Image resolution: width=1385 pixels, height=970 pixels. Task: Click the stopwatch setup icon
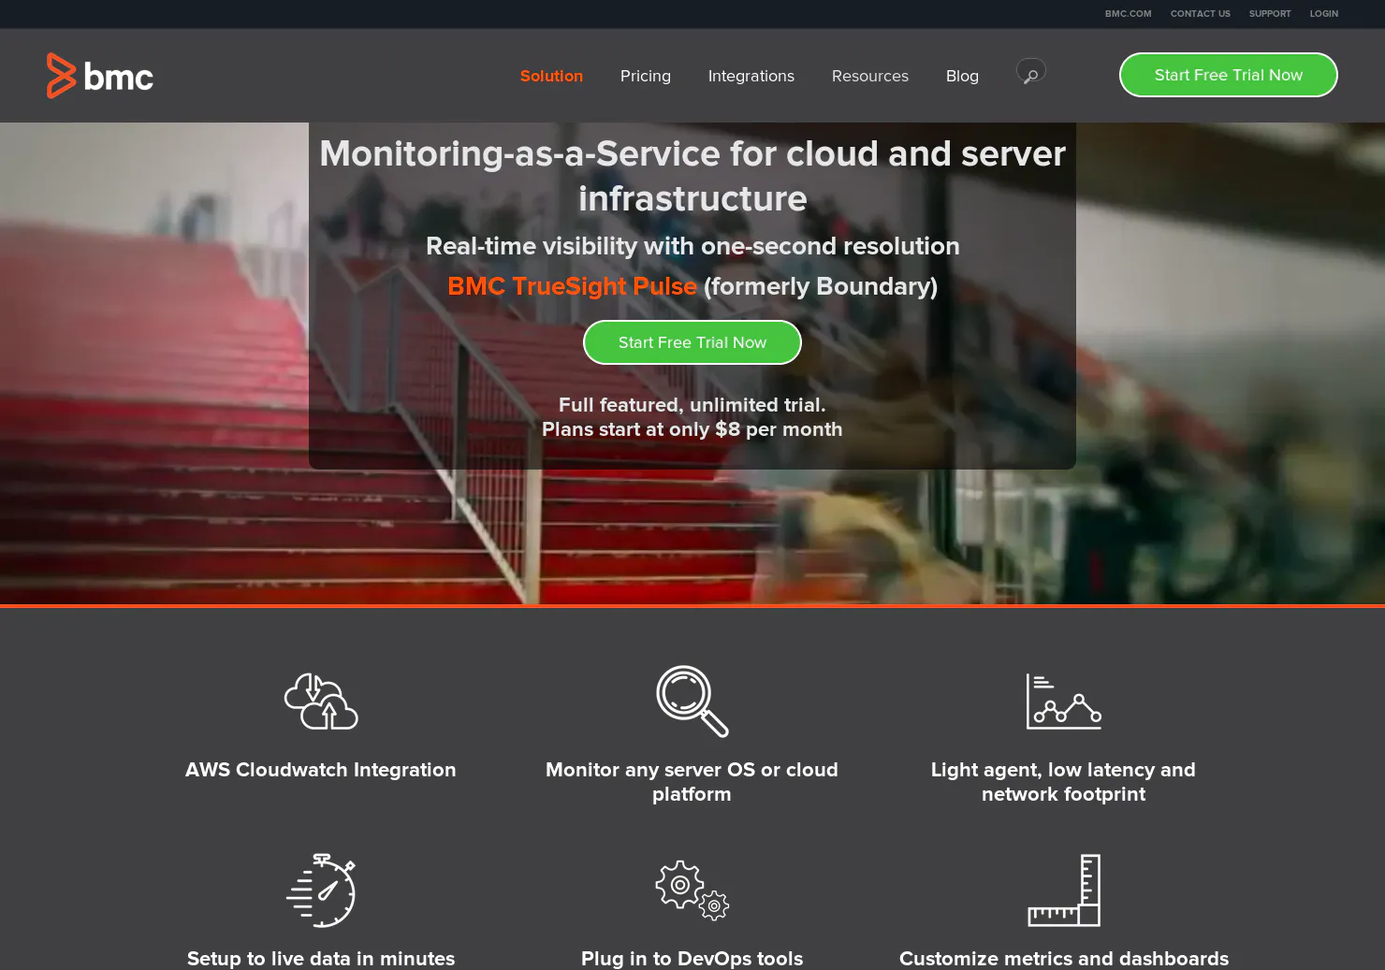pos(321,890)
